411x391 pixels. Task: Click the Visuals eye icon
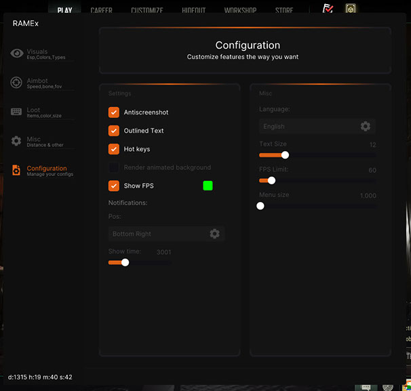click(17, 54)
